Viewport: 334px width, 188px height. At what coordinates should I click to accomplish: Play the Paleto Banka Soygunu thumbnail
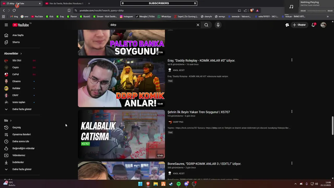tap(121, 43)
